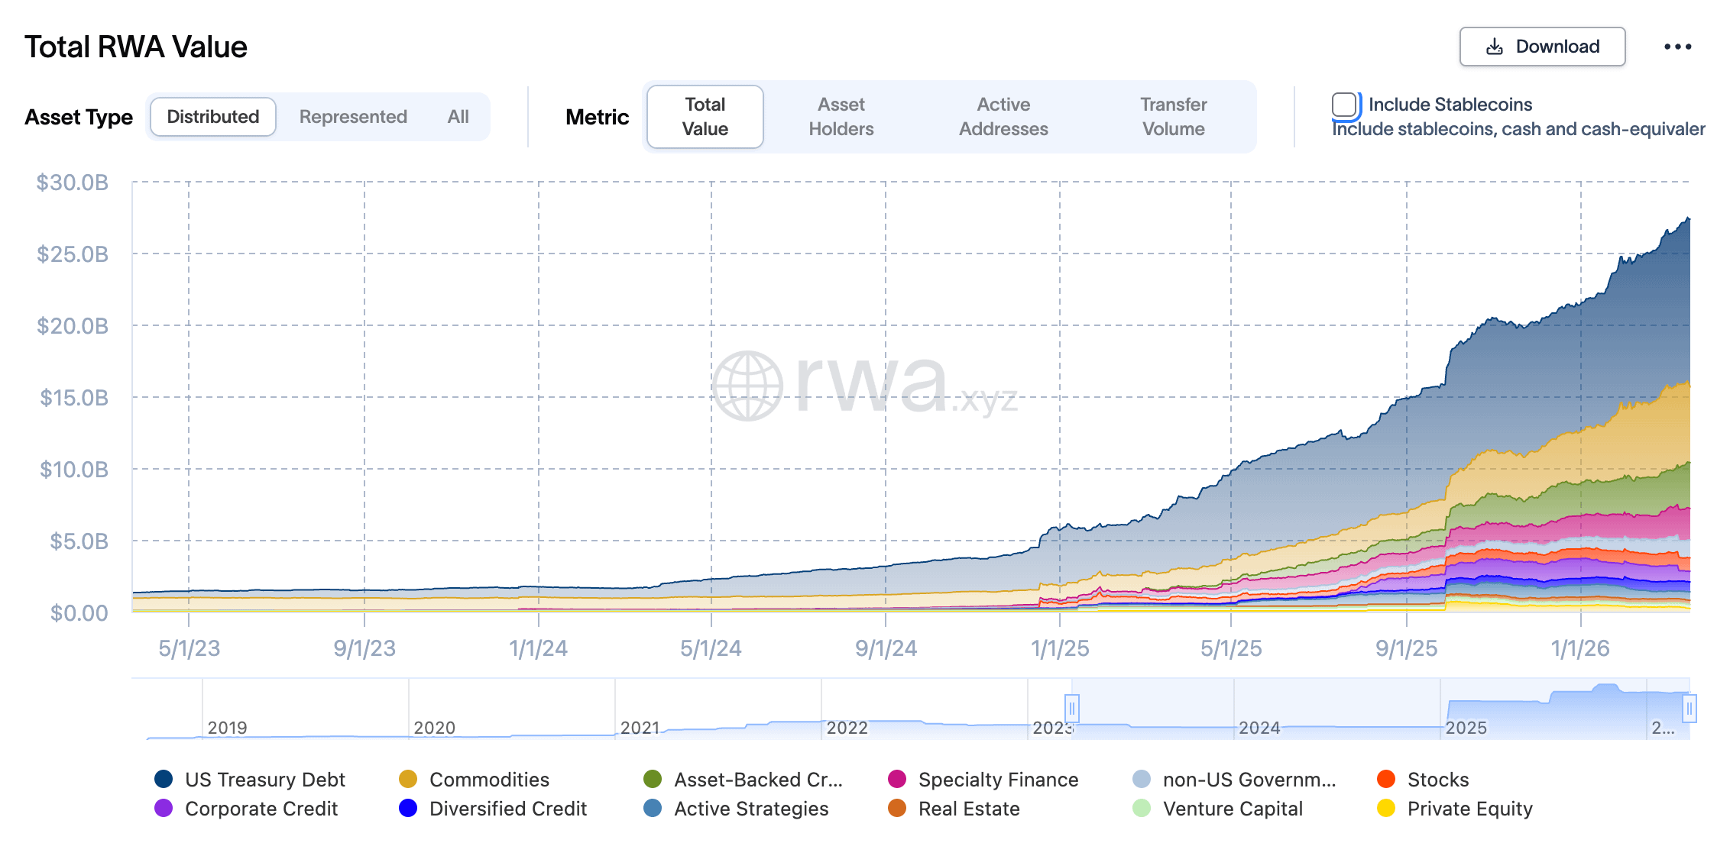Toggle Stocks legend color dot
Screen dimensions: 1730x843
tap(1386, 779)
